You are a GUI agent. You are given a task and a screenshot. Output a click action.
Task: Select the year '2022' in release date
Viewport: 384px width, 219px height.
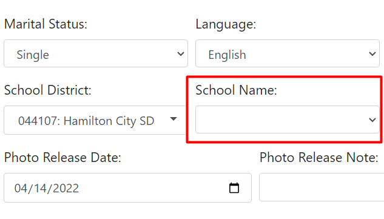click(66, 189)
